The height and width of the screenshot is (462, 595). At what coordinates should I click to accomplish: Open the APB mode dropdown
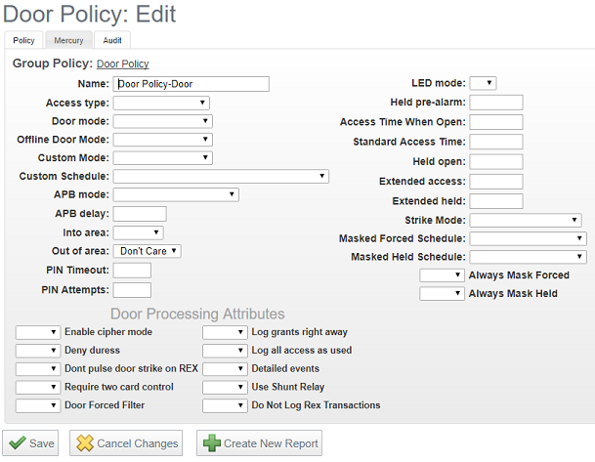pyautogui.click(x=176, y=194)
